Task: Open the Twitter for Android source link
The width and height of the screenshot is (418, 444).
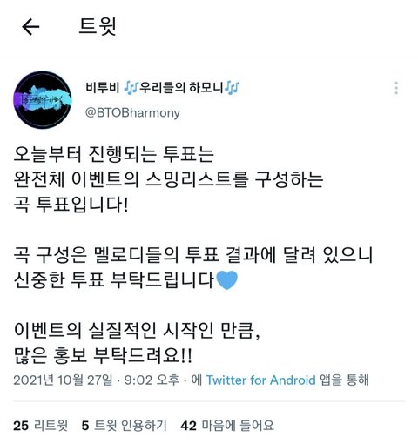Action: coord(260,380)
